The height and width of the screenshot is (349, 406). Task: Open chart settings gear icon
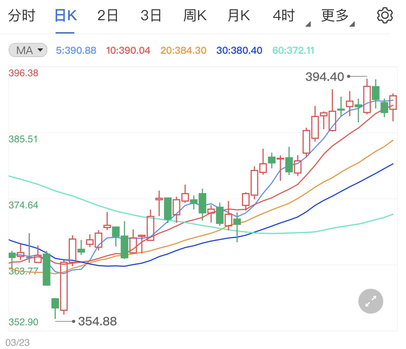385,16
